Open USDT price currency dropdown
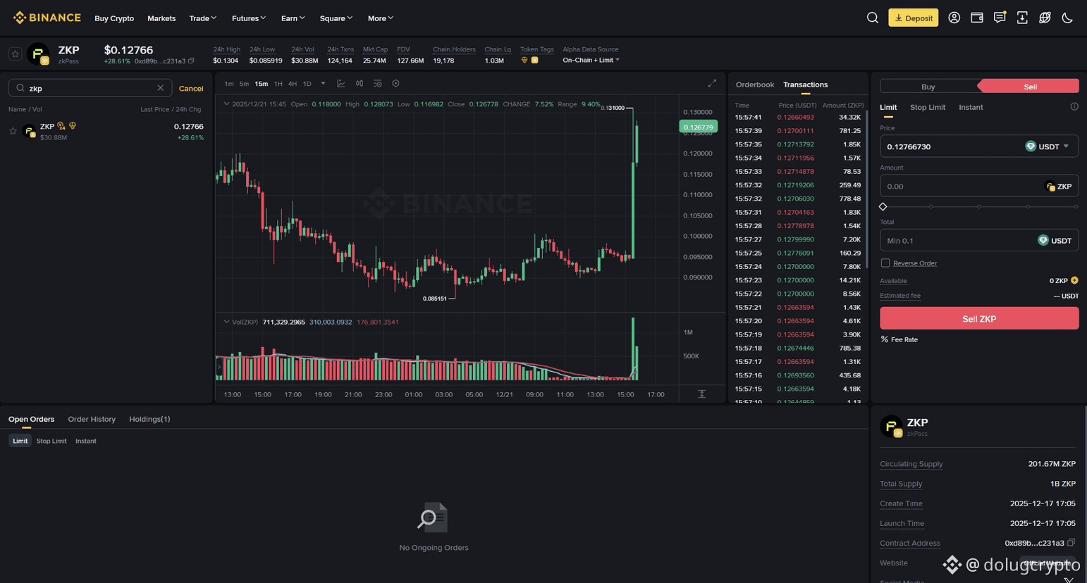This screenshot has height=583, width=1087. pos(1048,146)
